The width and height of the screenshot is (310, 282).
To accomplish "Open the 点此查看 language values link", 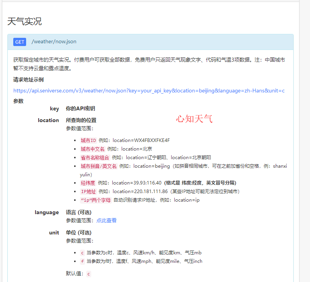I will click(106, 220).
